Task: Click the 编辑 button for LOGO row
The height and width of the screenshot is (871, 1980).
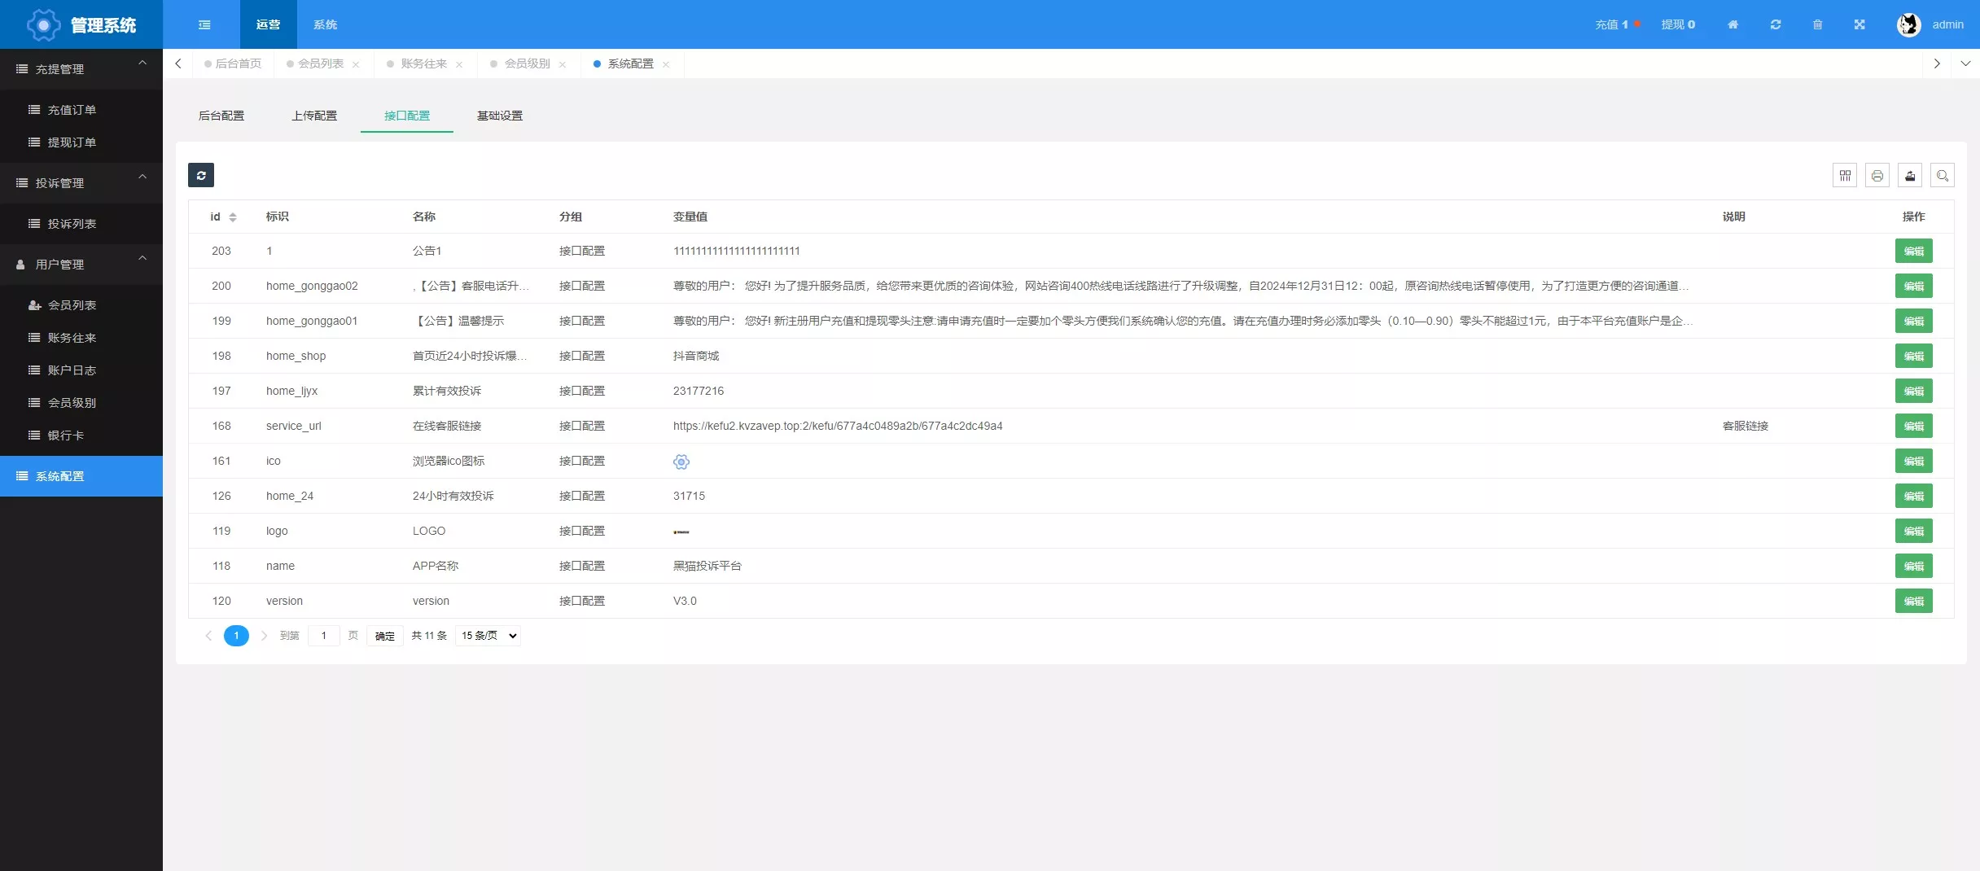Action: [1914, 531]
